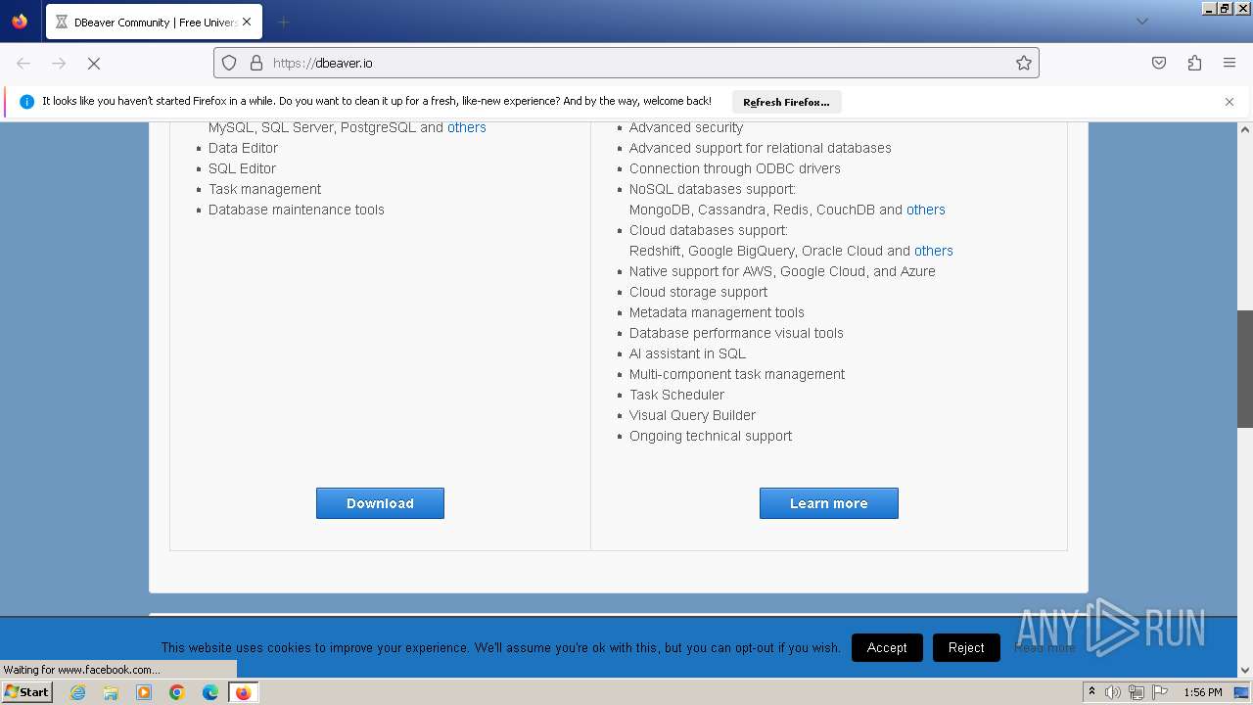Click 'Task management' list item text
Image resolution: width=1253 pixels, height=705 pixels.
point(264,189)
